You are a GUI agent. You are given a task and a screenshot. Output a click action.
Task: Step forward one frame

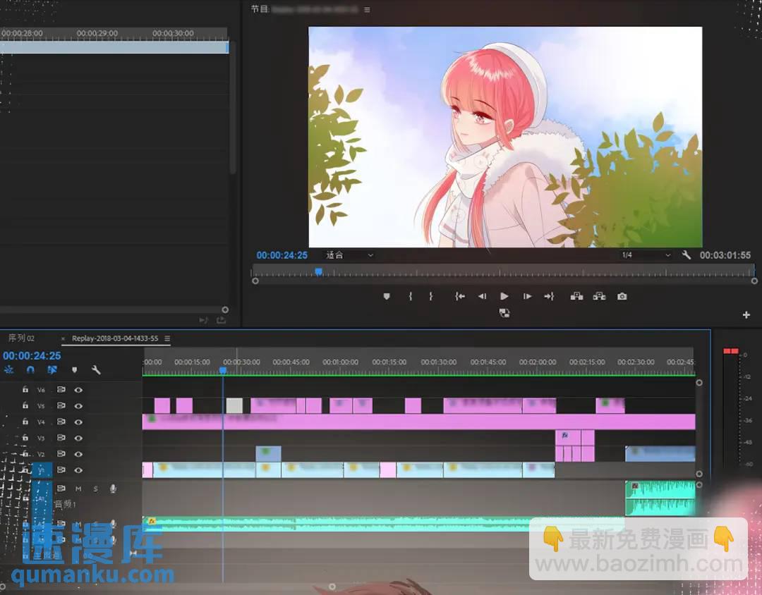(527, 297)
